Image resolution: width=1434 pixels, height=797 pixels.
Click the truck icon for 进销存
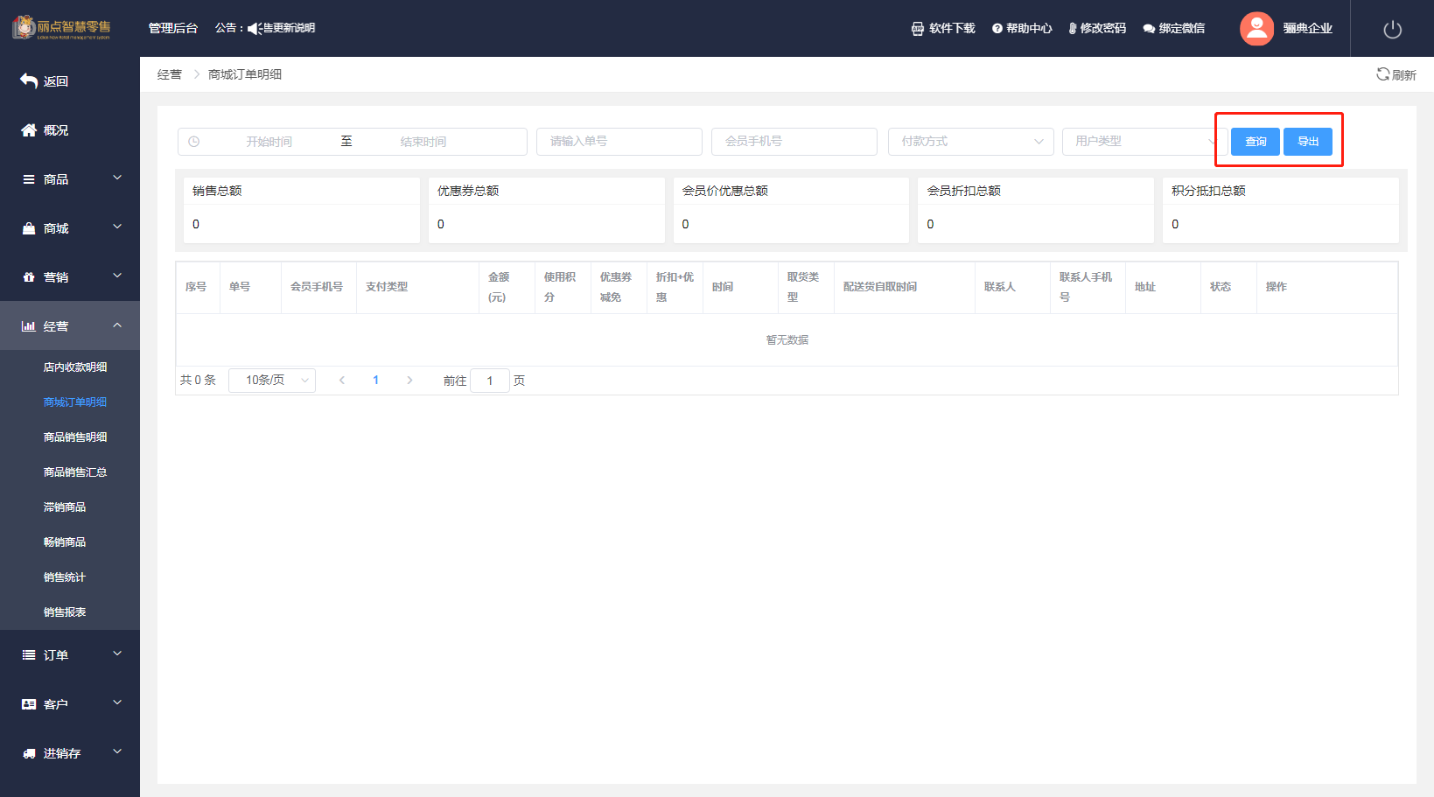tap(29, 752)
